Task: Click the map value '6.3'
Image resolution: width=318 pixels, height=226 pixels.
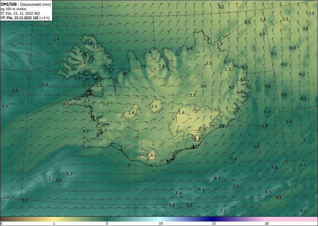Action: click(x=201, y=189)
